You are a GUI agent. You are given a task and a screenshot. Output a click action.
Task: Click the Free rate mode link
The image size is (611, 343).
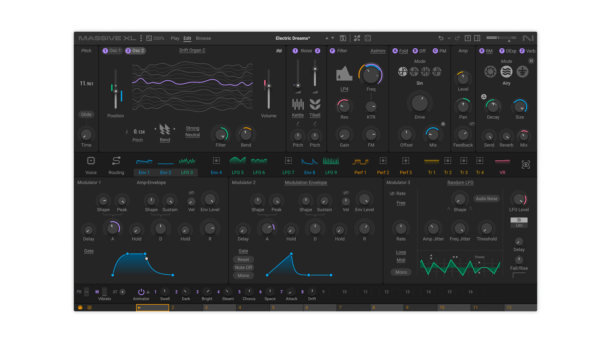click(401, 203)
